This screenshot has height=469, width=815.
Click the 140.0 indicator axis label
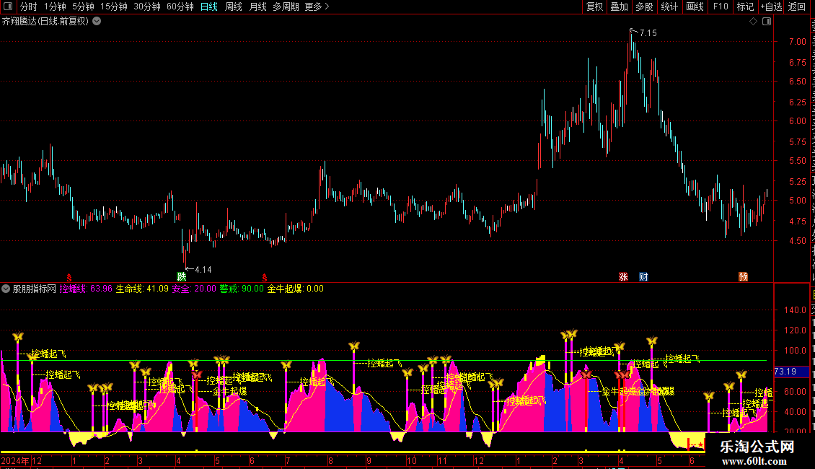pyautogui.click(x=795, y=310)
